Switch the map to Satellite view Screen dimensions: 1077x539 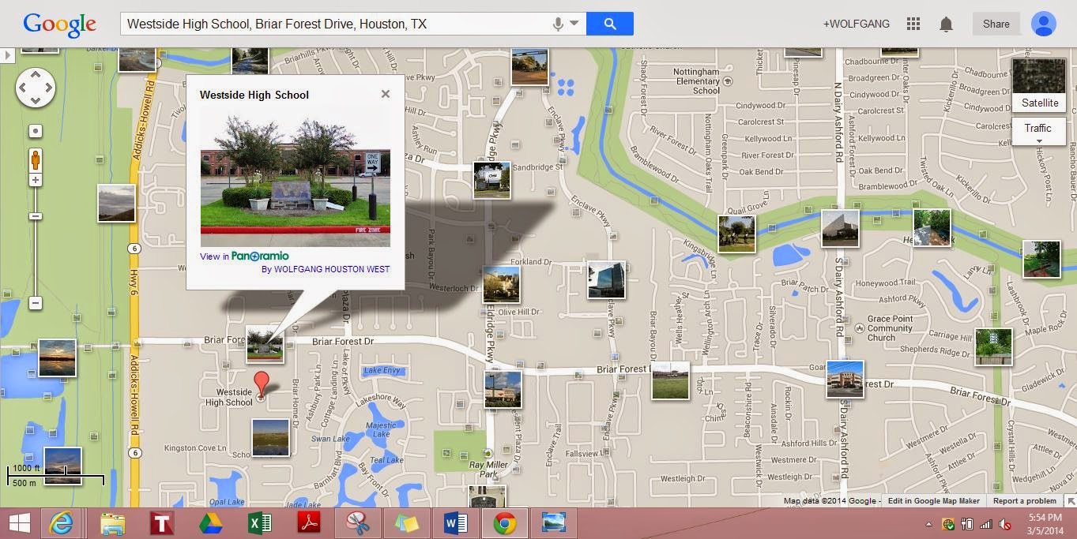pos(1038,103)
